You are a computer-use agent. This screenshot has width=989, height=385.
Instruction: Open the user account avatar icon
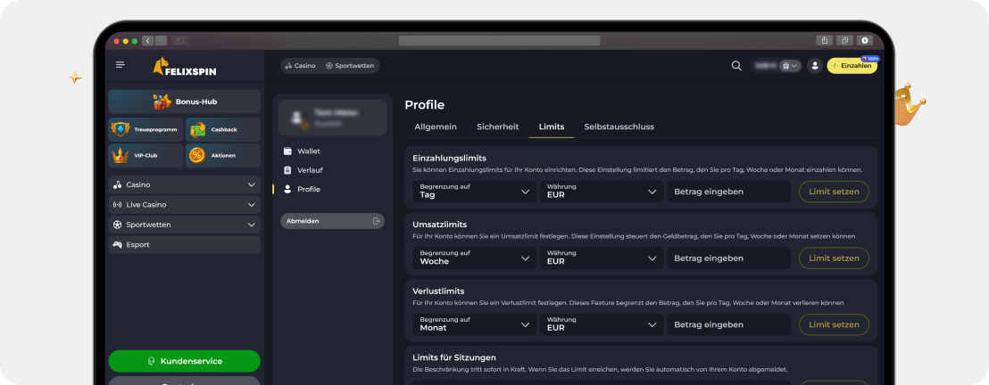click(814, 65)
